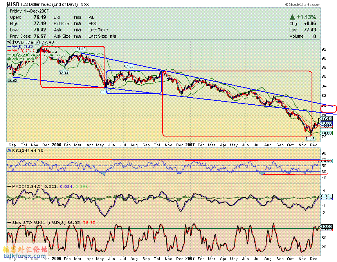Viewport: 337px width, 262px height.
Task: Click the 'Bid Size:' label
Action: coord(62,24)
